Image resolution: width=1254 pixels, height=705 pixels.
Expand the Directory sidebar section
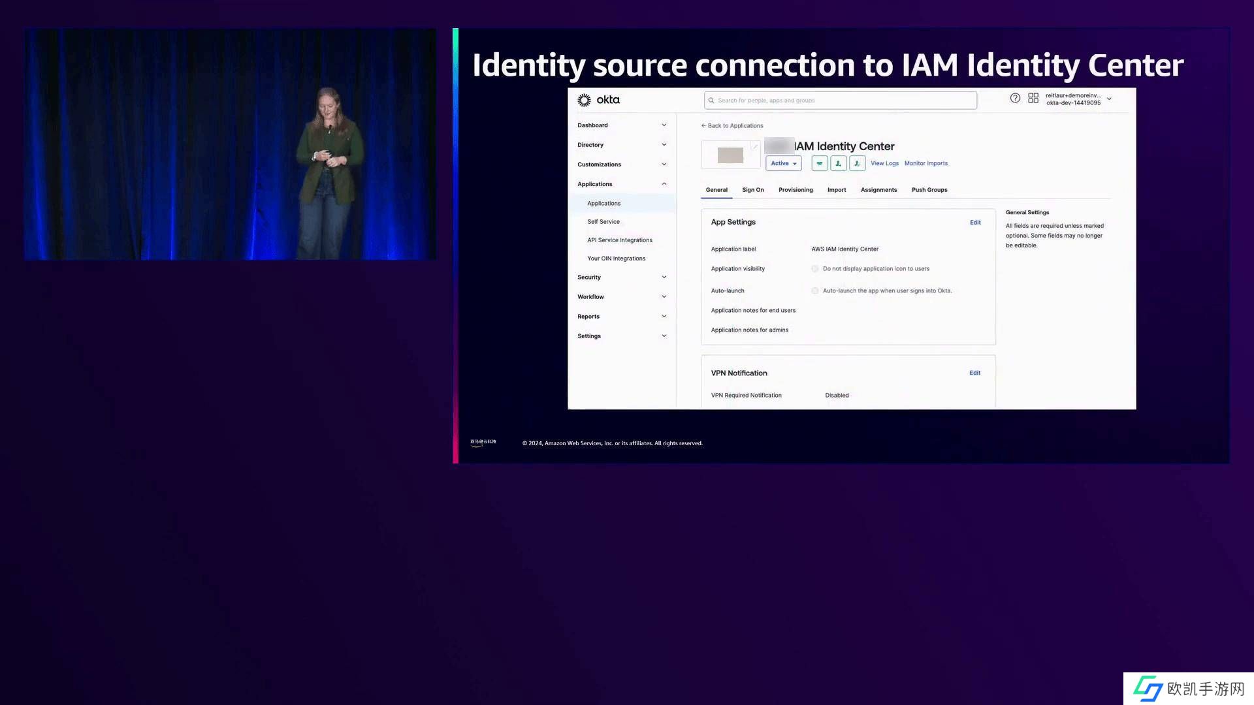622,145
